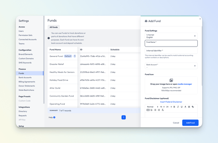Focus the Fund Name input field
The image size is (218, 143).
click(x=171, y=43)
